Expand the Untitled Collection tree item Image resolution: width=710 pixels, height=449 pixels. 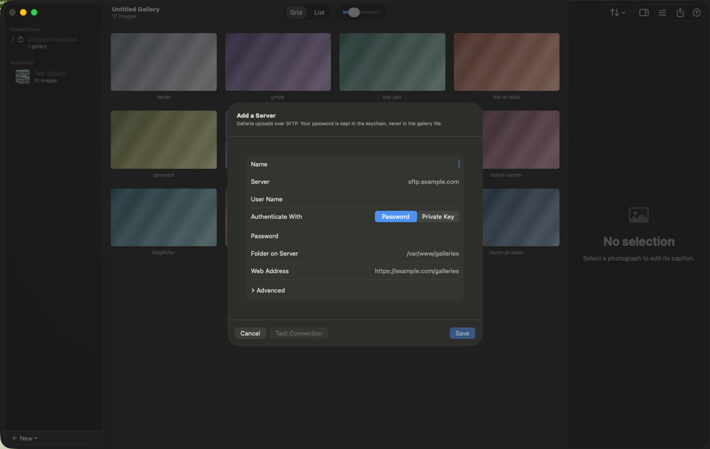click(13, 40)
